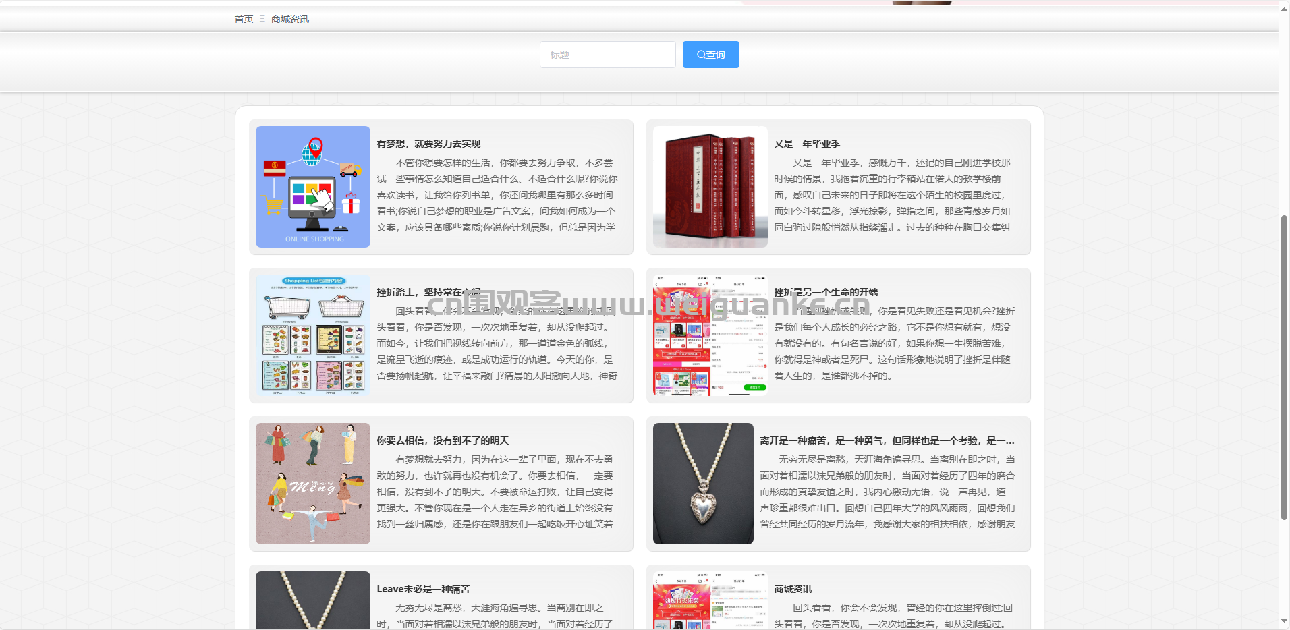This screenshot has height=630, width=1290.
Task: Open article 有梦想，就要努力去实现
Action: click(428, 144)
